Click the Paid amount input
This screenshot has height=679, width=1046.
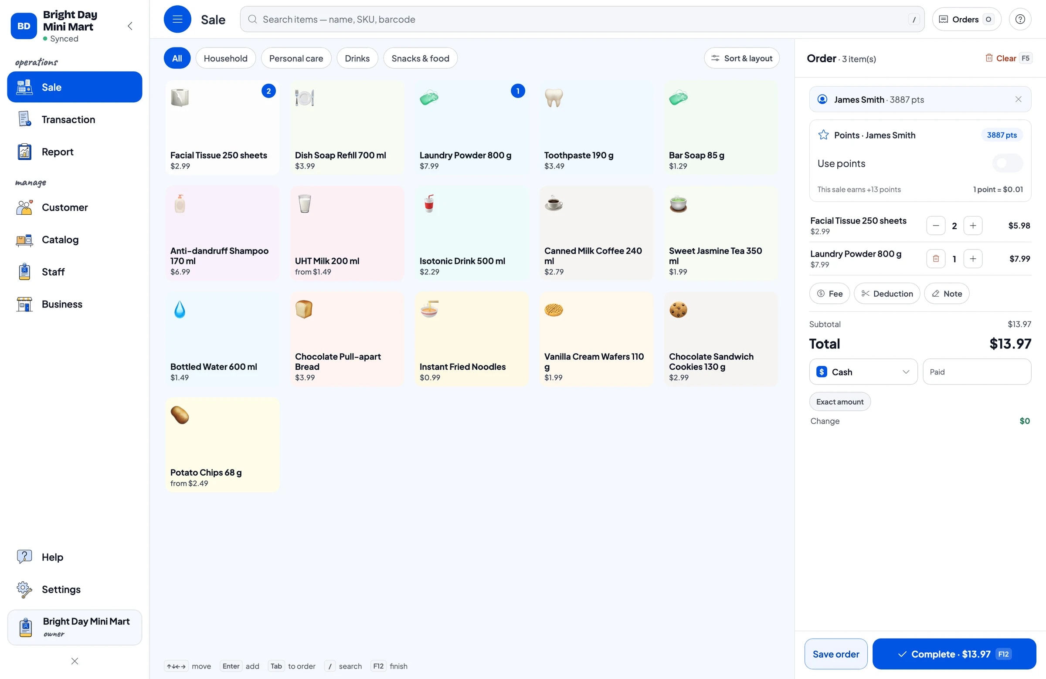(x=977, y=372)
